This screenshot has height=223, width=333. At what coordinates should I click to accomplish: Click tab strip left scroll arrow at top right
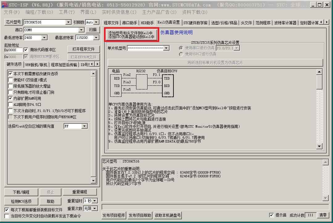[321, 22]
